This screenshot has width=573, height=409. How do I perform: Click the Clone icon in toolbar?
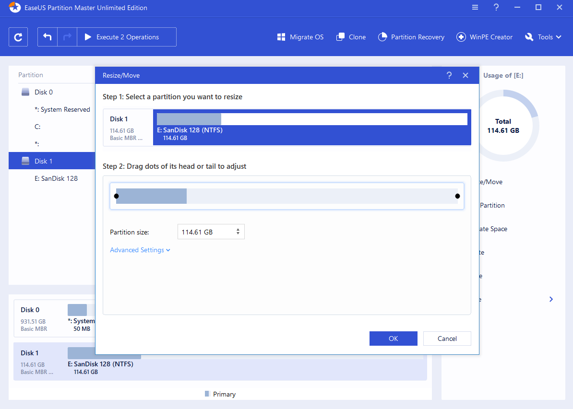pyautogui.click(x=340, y=37)
